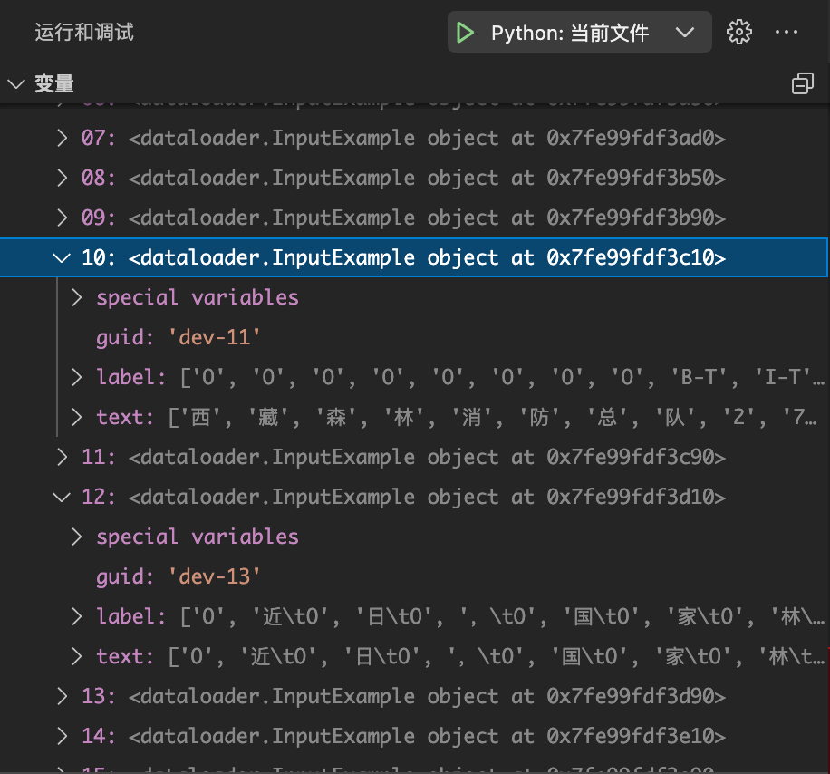Open launch.json via the gear icon
This screenshot has height=774, width=830.
[x=739, y=33]
